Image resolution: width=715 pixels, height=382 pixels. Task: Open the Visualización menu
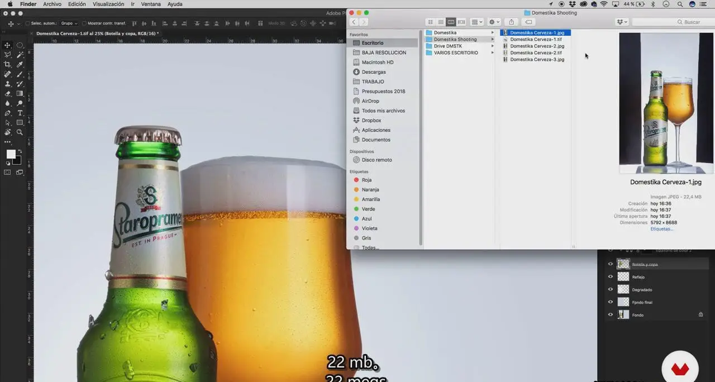tap(108, 4)
